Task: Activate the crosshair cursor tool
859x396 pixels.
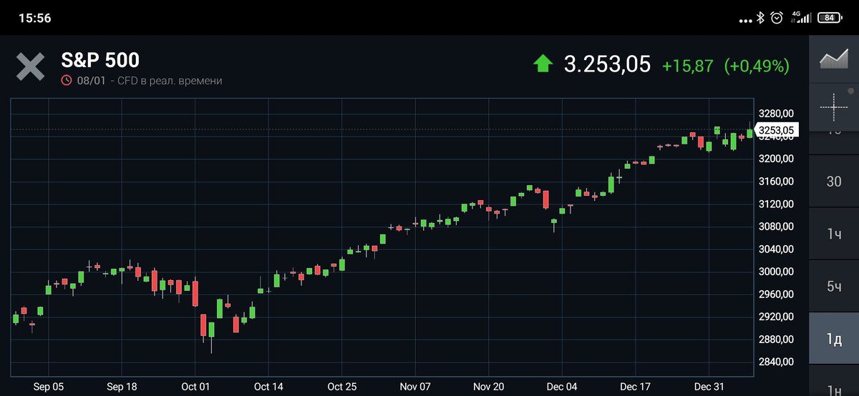Action: 834,107
